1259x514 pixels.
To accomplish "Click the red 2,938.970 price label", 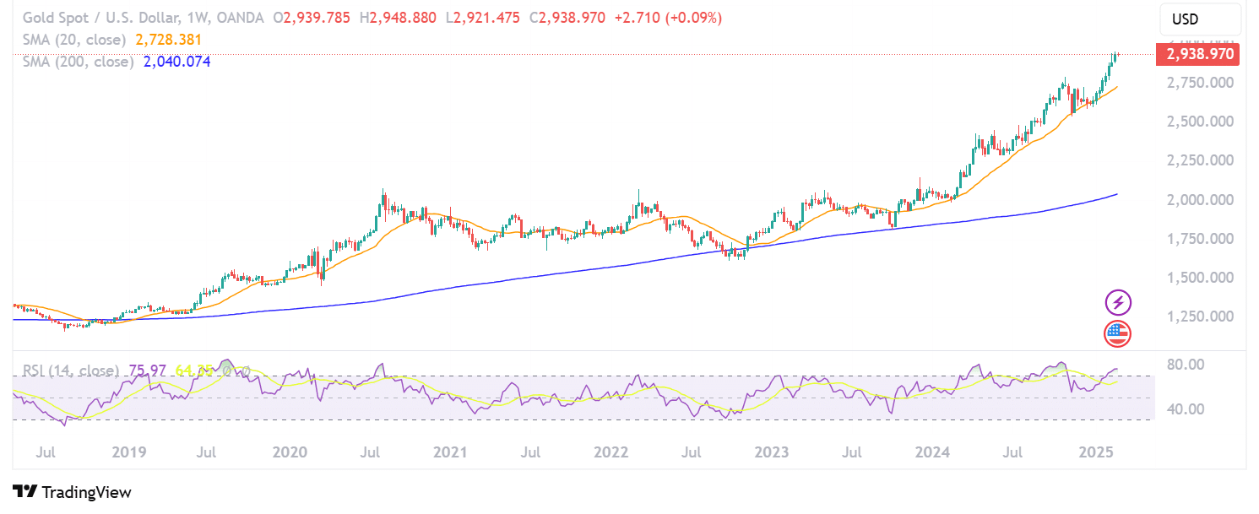I will pos(1197,54).
